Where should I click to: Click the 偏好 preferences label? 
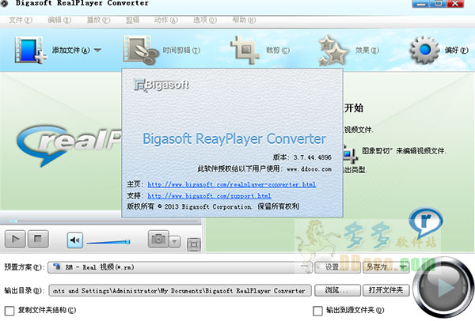tap(457, 51)
